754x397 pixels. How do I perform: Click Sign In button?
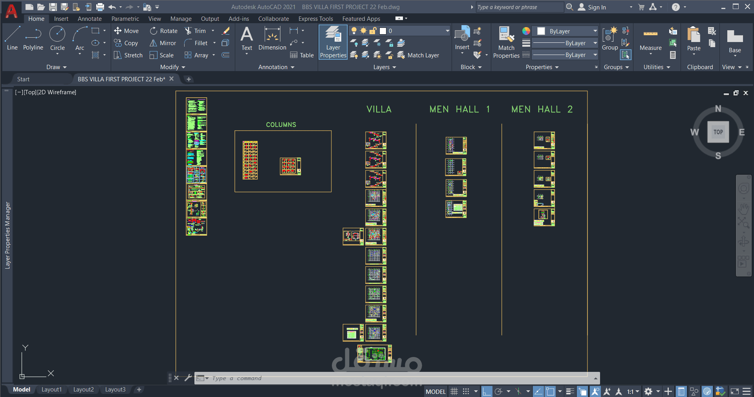click(592, 7)
